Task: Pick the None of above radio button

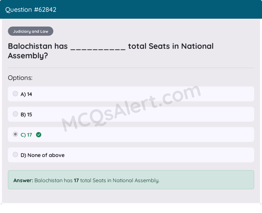Action: [15, 155]
